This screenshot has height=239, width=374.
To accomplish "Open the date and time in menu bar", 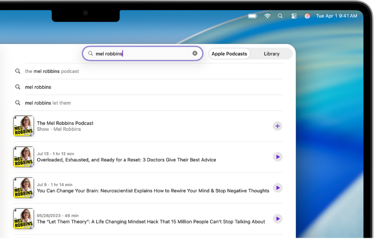I will tap(336, 16).
